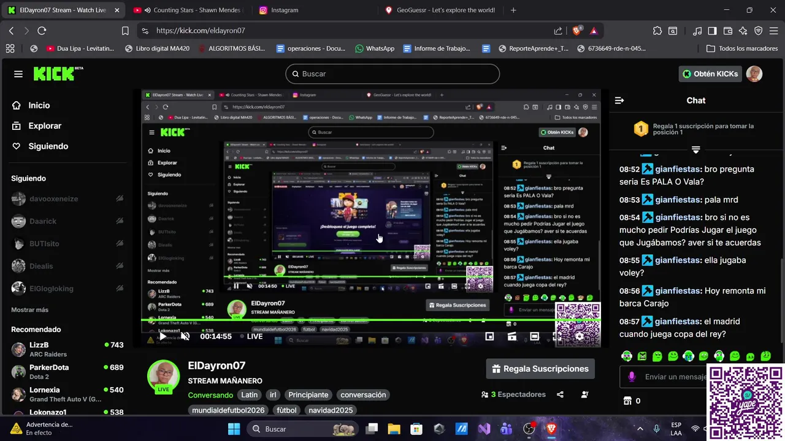Insert the first green emote in chat
This screenshot has height=441, width=785.
[x=627, y=356]
